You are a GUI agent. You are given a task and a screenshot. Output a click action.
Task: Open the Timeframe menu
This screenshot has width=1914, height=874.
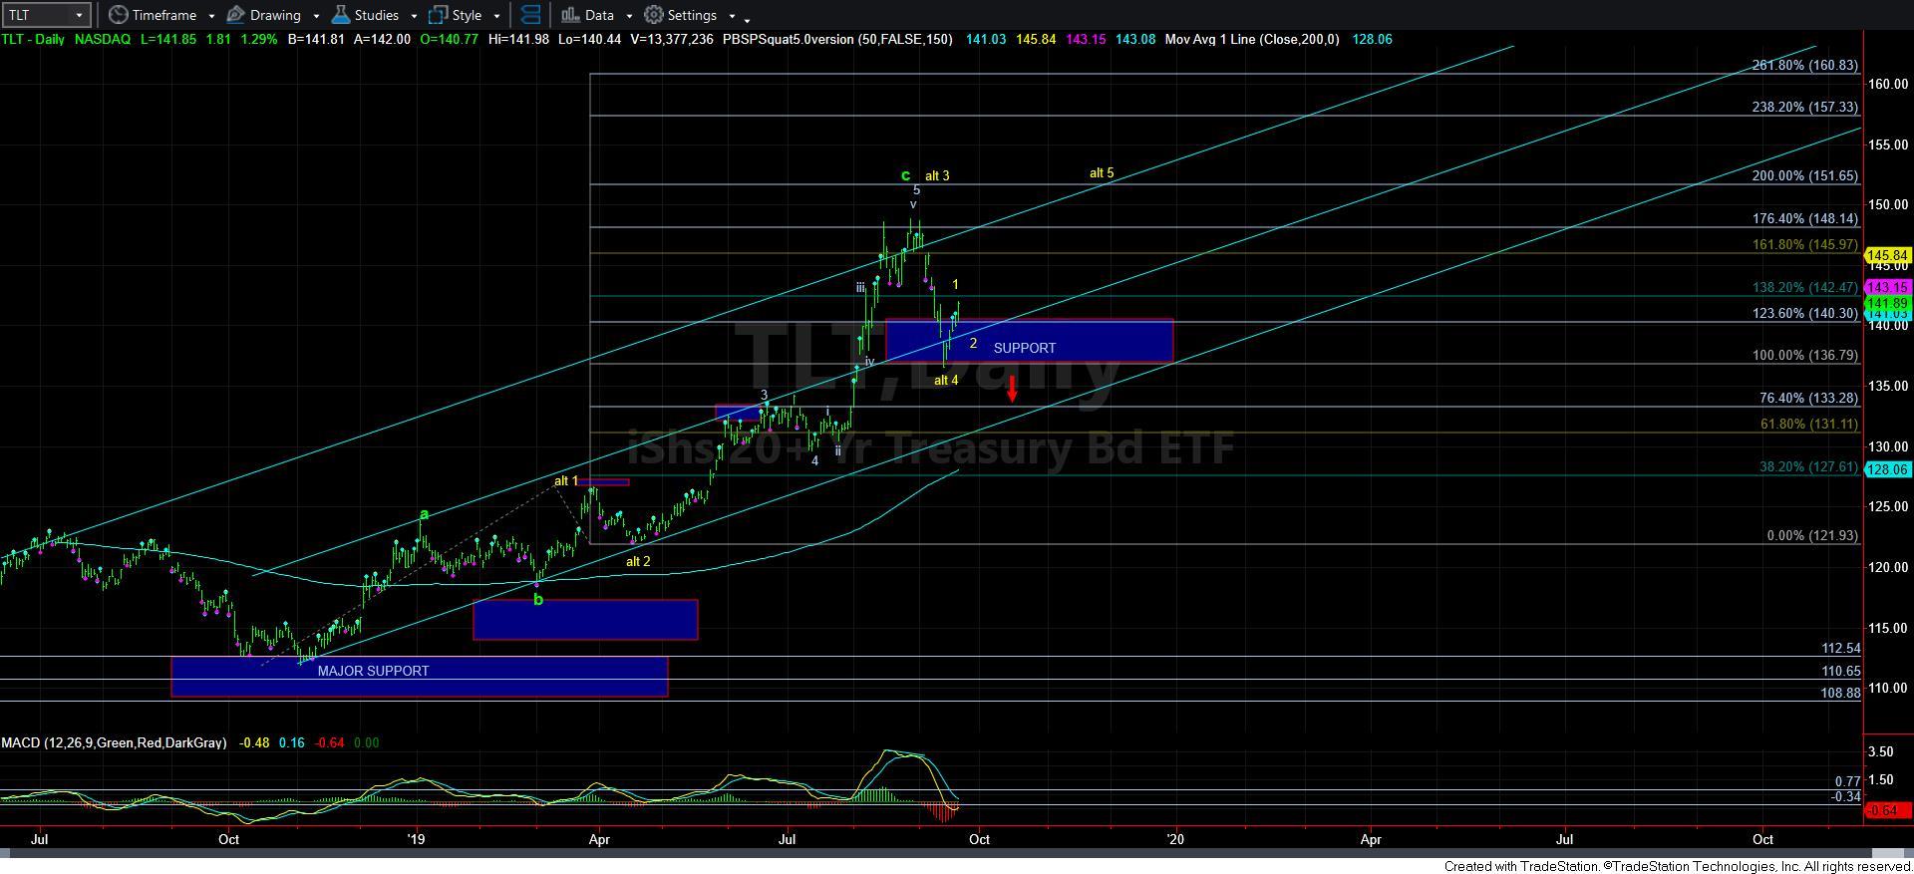(155, 15)
